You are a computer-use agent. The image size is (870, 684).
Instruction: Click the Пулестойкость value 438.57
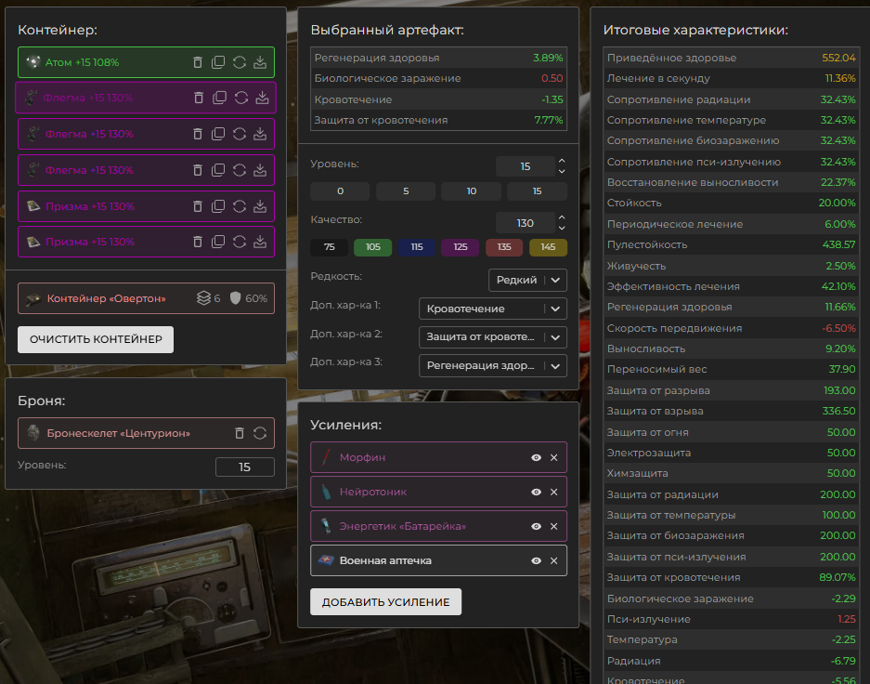tap(838, 244)
